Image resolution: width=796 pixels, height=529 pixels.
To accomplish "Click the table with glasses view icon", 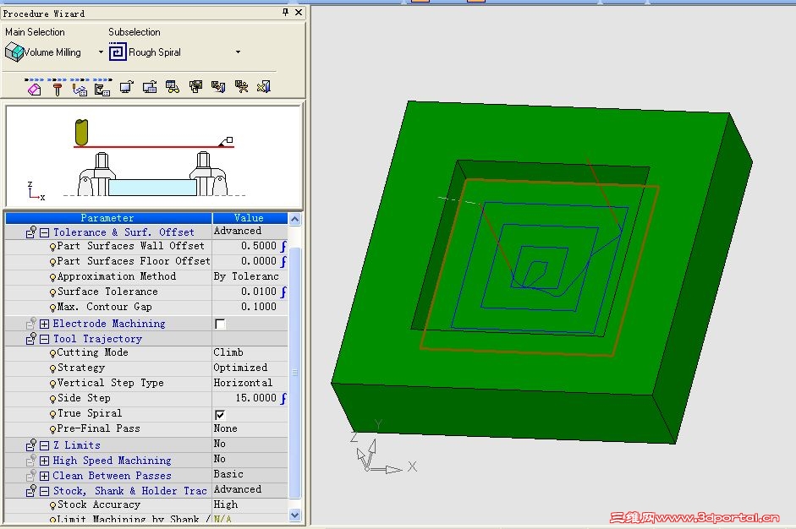I will point(173,87).
